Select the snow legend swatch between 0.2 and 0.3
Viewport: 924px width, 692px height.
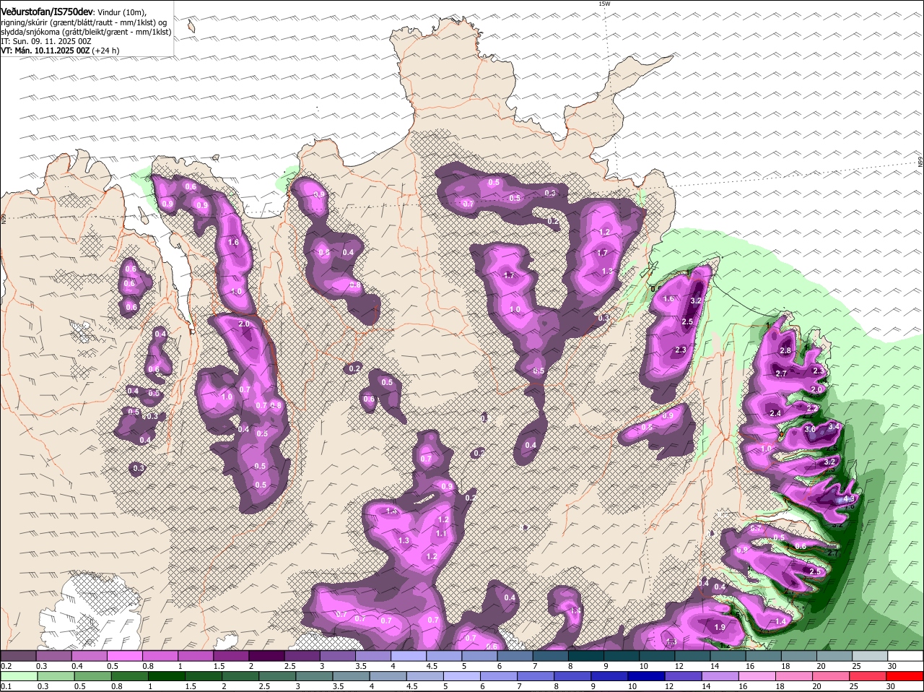[x=18, y=656]
